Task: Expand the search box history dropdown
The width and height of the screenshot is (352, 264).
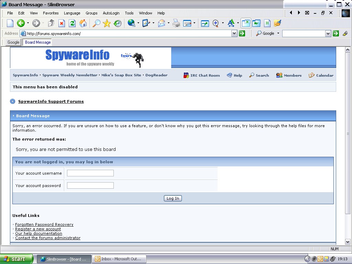Action: point(328,34)
